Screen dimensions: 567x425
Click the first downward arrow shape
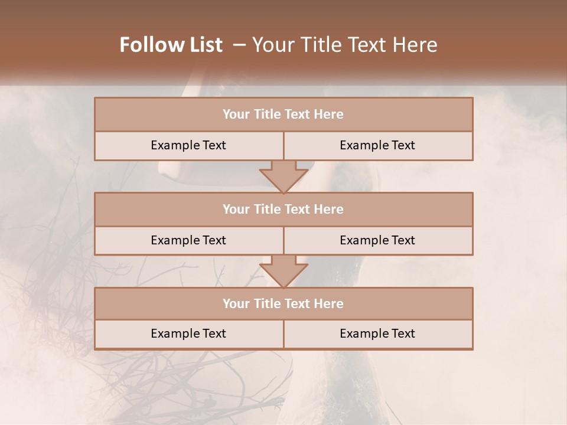(284, 177)
